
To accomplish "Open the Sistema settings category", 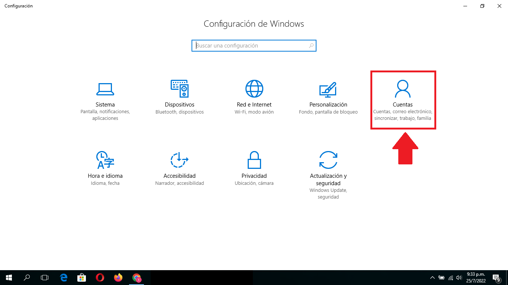I will pyautogui.click(x=105, y=100).
